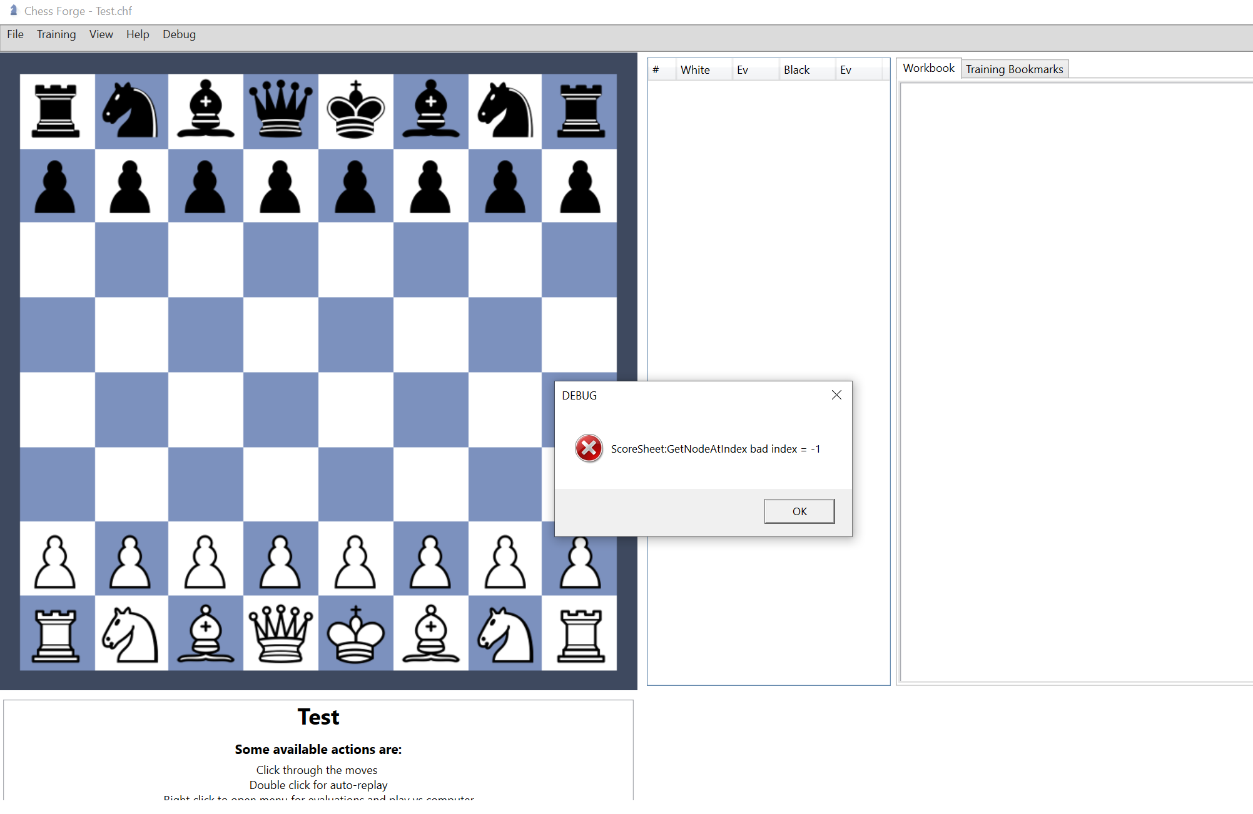Select the black bishop on c8
The image size is (1253, 814).
[205, 109]
